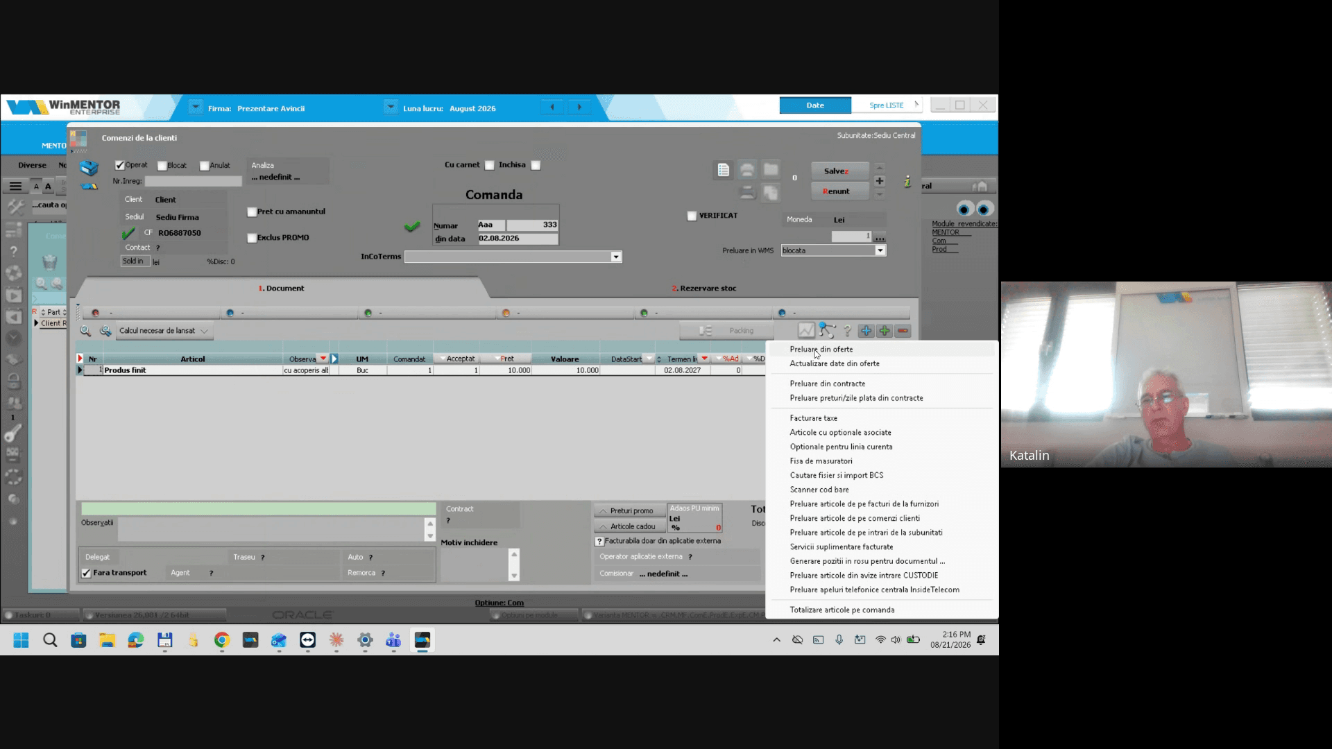
Task: Open Windows Start menu
Action: 22,640
